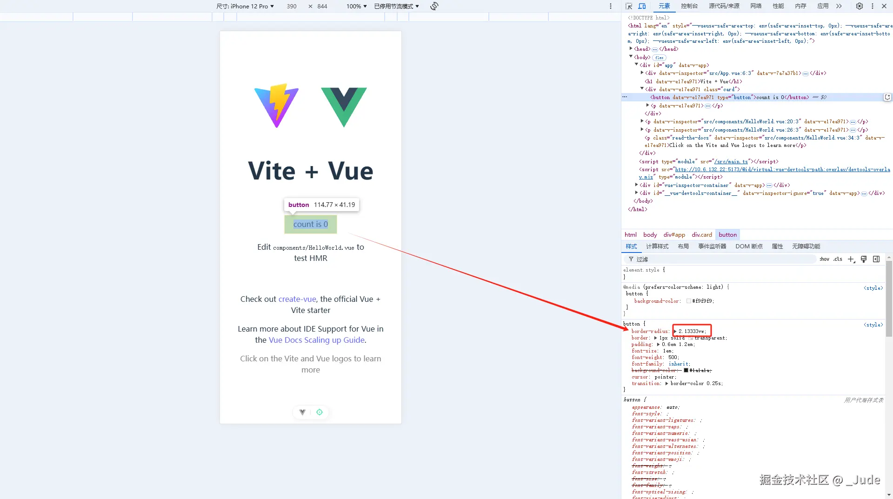Open the 属性 (Properties) pane tab
This screenshot has height=499, width=893.
point(778,246)
